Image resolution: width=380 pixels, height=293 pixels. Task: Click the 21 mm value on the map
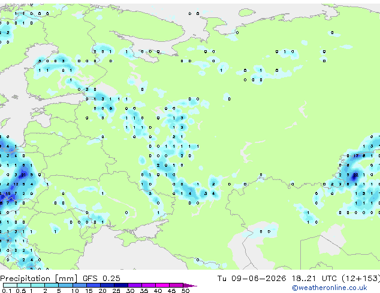click(23, 175)
